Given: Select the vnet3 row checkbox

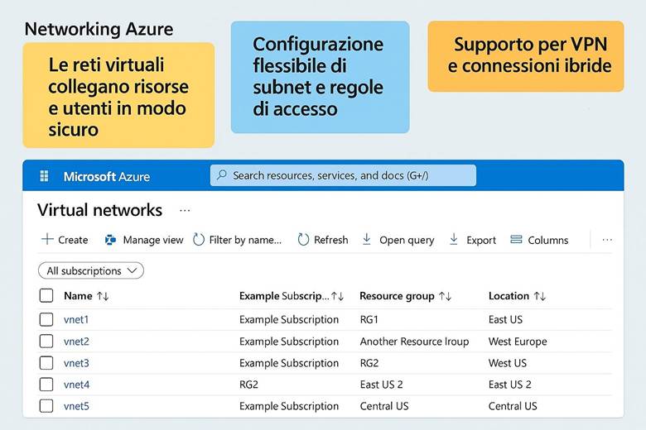Looking at the screenshot, I should pos(46,363).
